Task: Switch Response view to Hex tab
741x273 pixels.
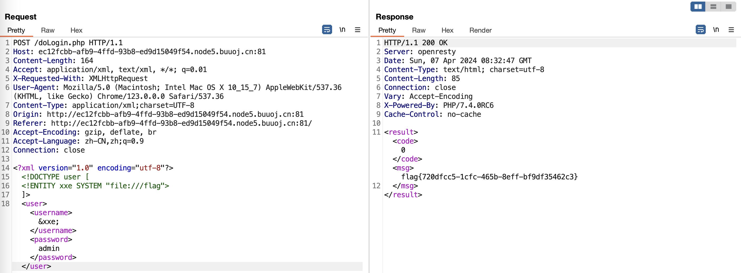Action: (448, 30)
